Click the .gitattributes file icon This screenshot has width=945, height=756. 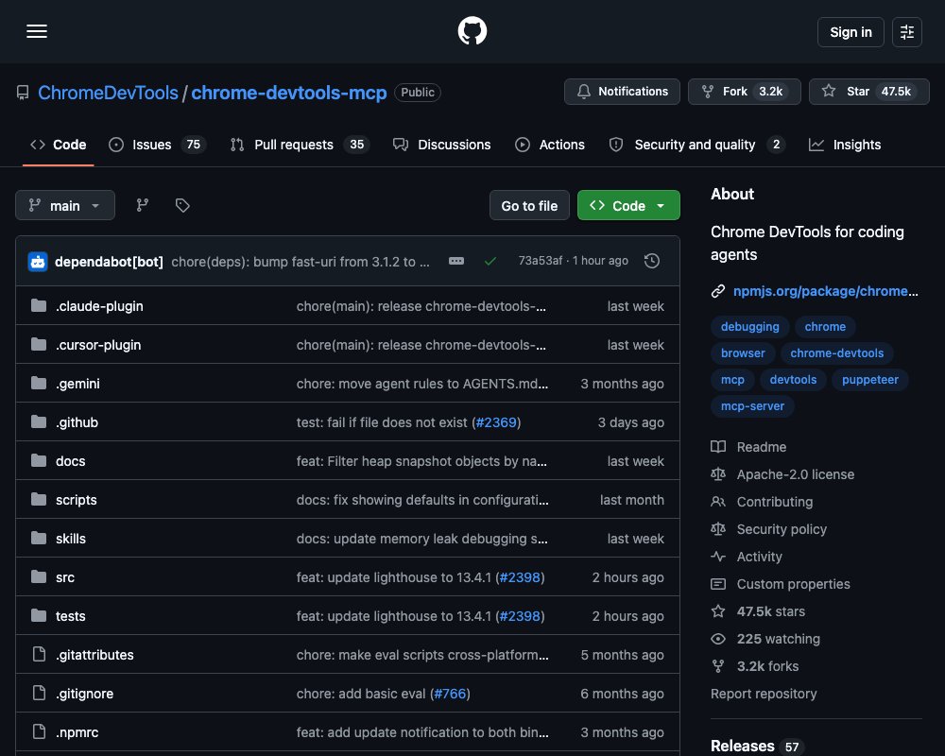click(39, 654)
